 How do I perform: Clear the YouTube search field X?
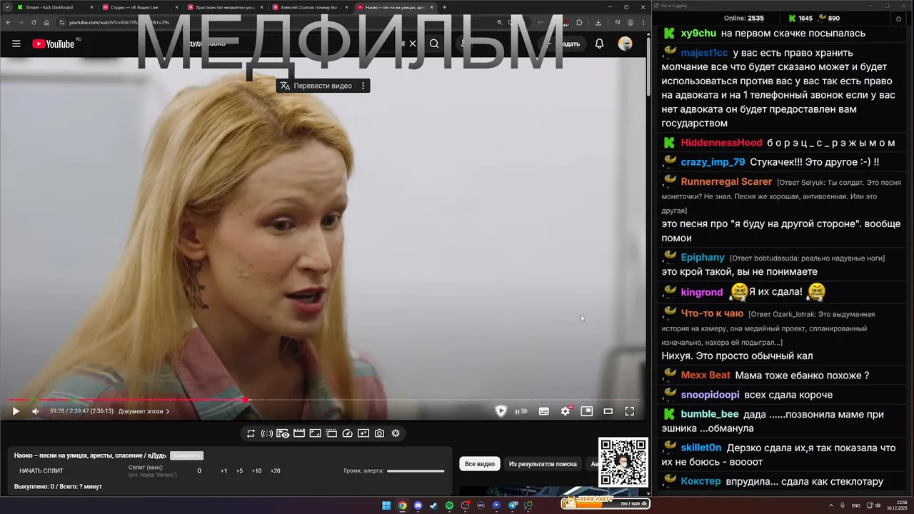(x=413, y=44)
